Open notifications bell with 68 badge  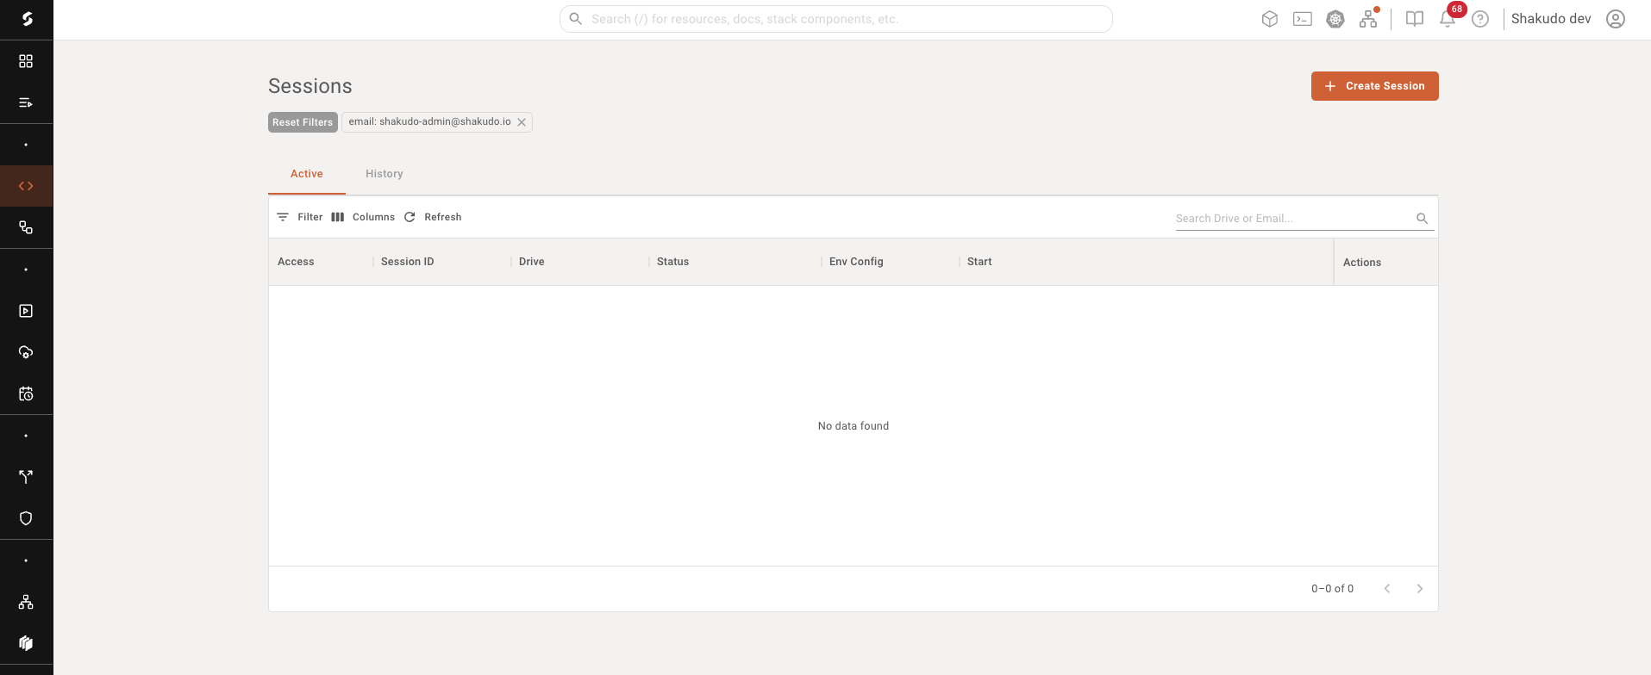[1448, 19]
